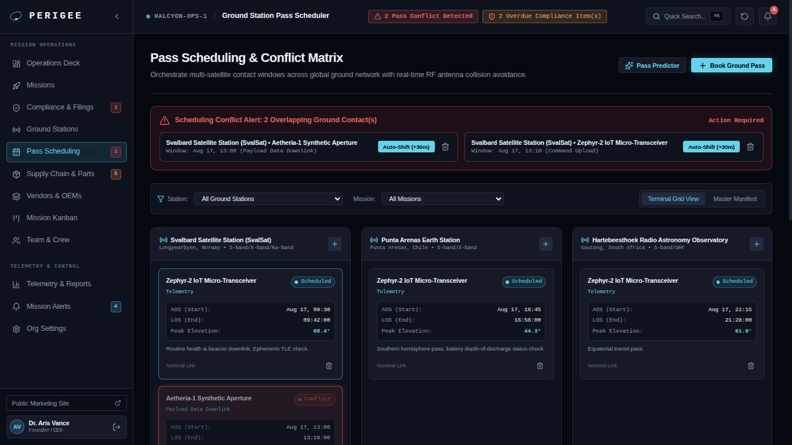Click the warning triangle in the Scheduling Conflict Alert

tap(164, 120)
